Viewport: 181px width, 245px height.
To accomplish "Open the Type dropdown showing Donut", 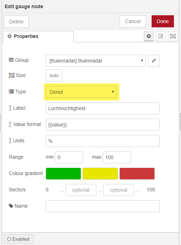I will click(x=81, y=92).
